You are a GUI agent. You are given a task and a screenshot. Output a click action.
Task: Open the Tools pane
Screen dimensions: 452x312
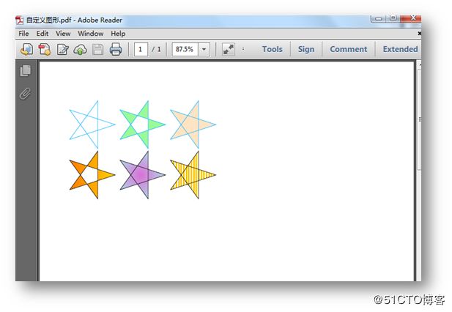[272, 50]
